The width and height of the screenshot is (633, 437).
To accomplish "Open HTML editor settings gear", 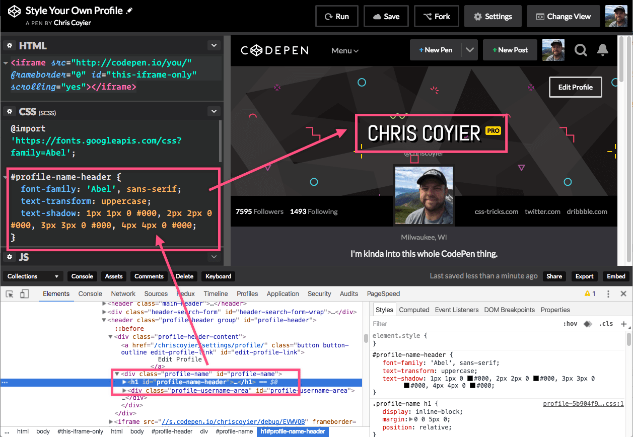I will tap(9, 46).
